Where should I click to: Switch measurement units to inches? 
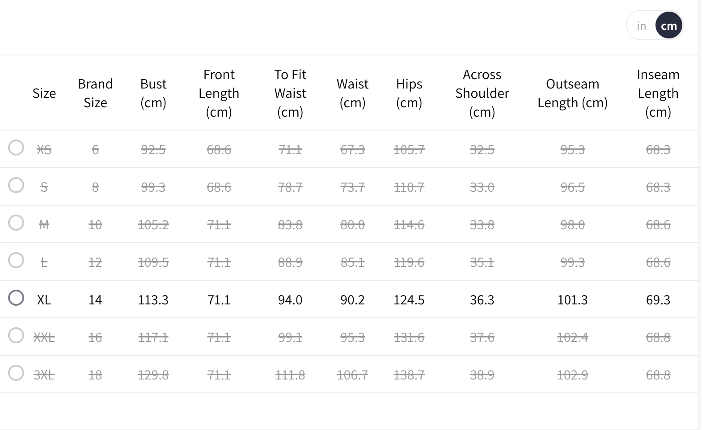click(641, 26)
